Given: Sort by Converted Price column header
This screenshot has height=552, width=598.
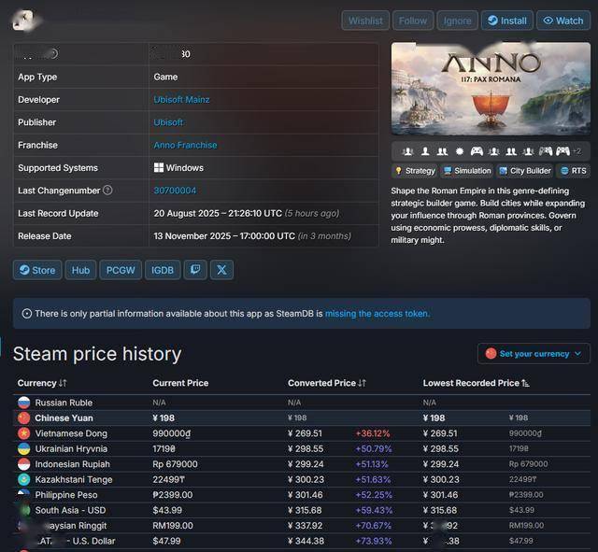Looking at the screenshot, I should (327, 383).
